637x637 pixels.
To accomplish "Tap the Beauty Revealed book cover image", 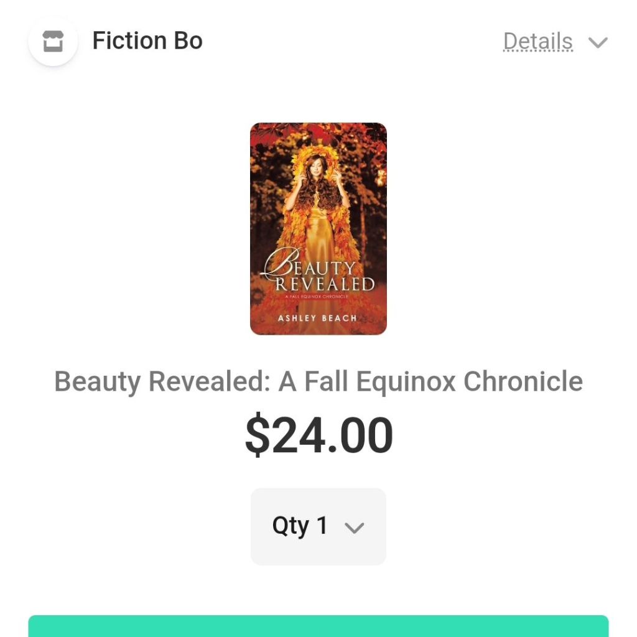I will click(318, 228).
